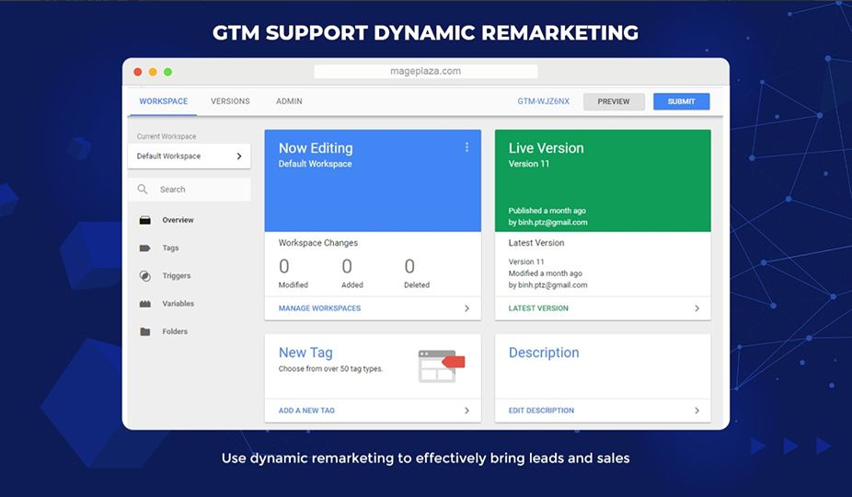Image resolution: width=852 pixels, height=497 pixels.
Task: Click the Overview icon in the sidebar
Action: (x=144, y=220)
